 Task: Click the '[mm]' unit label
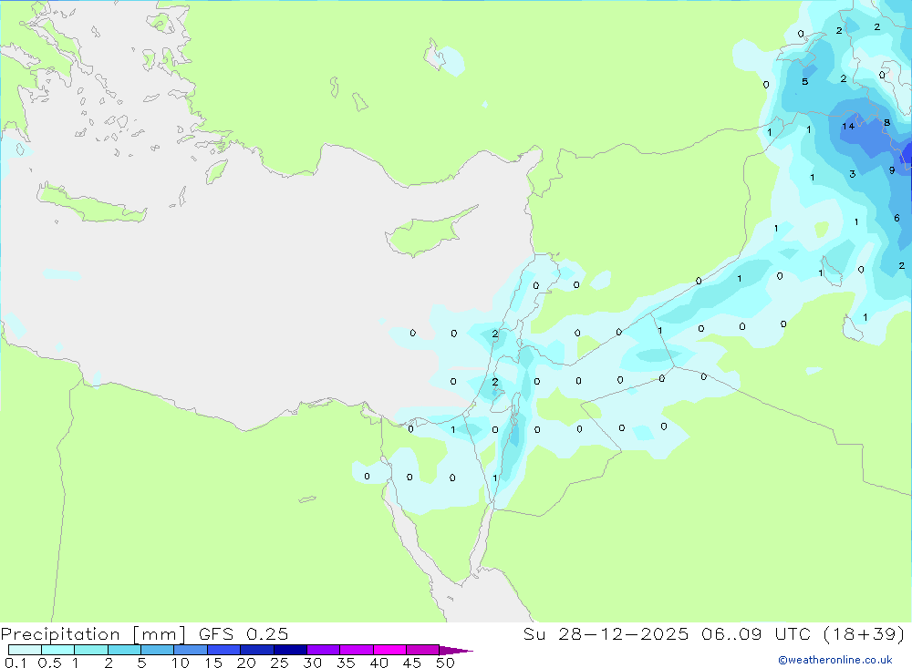159,634
